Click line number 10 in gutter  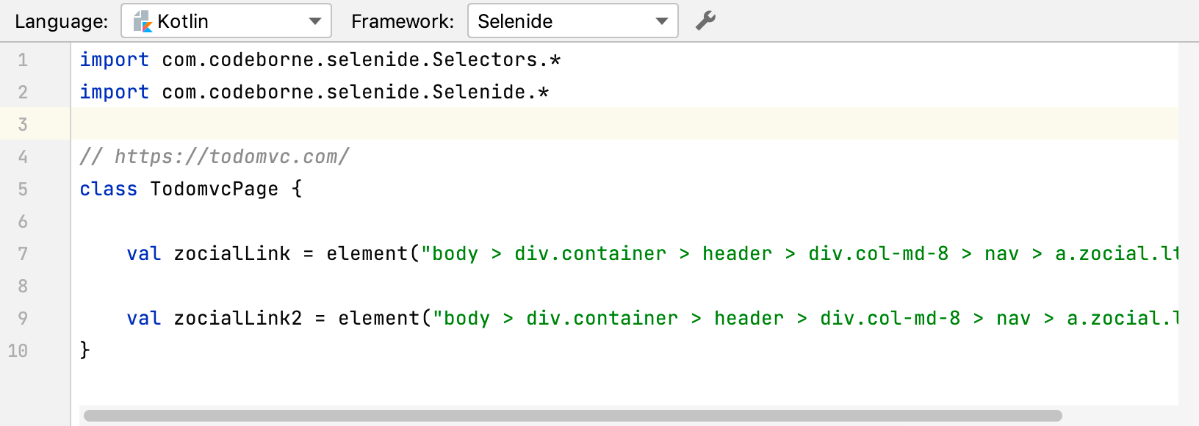[18, 350]
